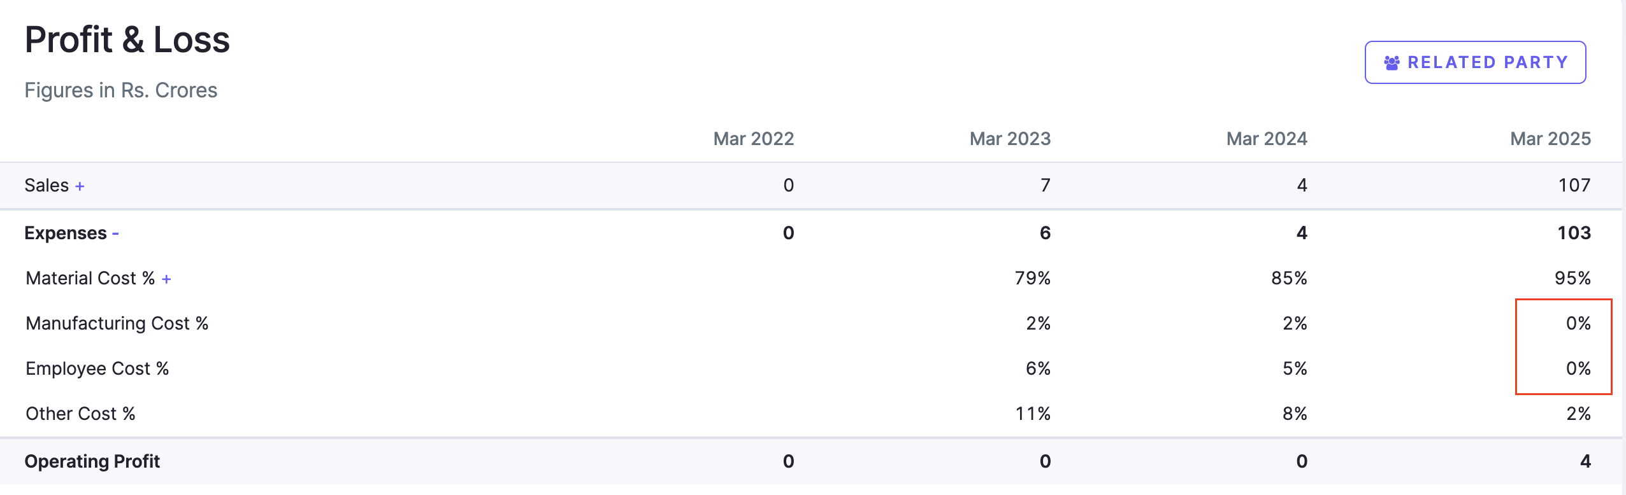Select the Mar 2025 column header
Image resolution: width=1626 pixels, height=495 pixels.
(1550, 139)
